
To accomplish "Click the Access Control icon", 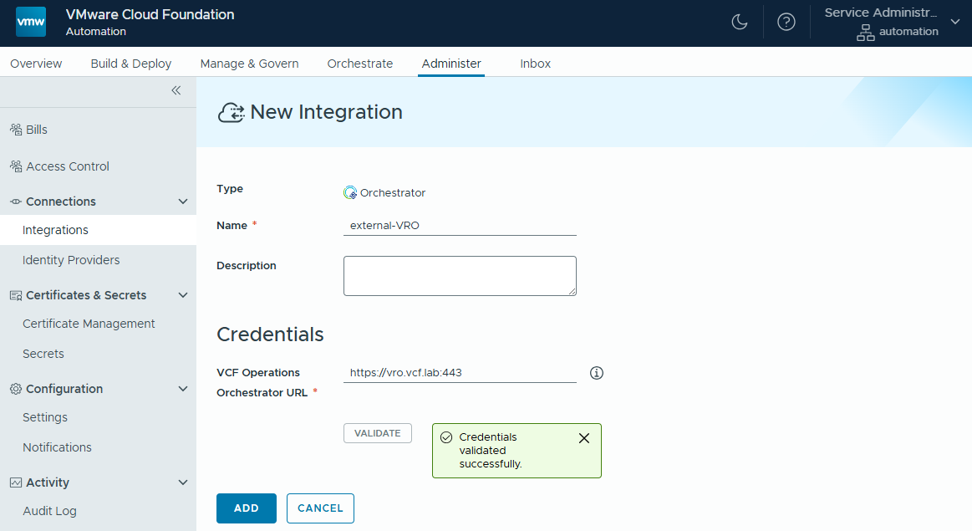I will pyautogui.click(x=16, y=166).
